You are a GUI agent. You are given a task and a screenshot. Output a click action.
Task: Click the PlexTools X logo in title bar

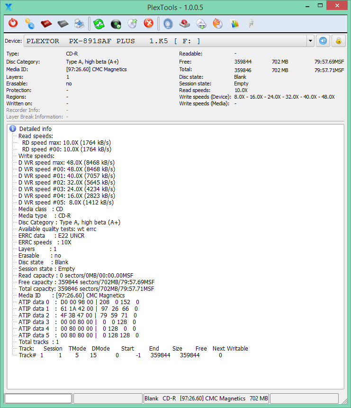point(9,7)
